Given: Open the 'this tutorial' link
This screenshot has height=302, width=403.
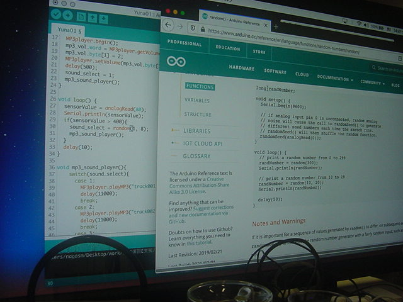Looking at the screenshot, I should 199,243.
